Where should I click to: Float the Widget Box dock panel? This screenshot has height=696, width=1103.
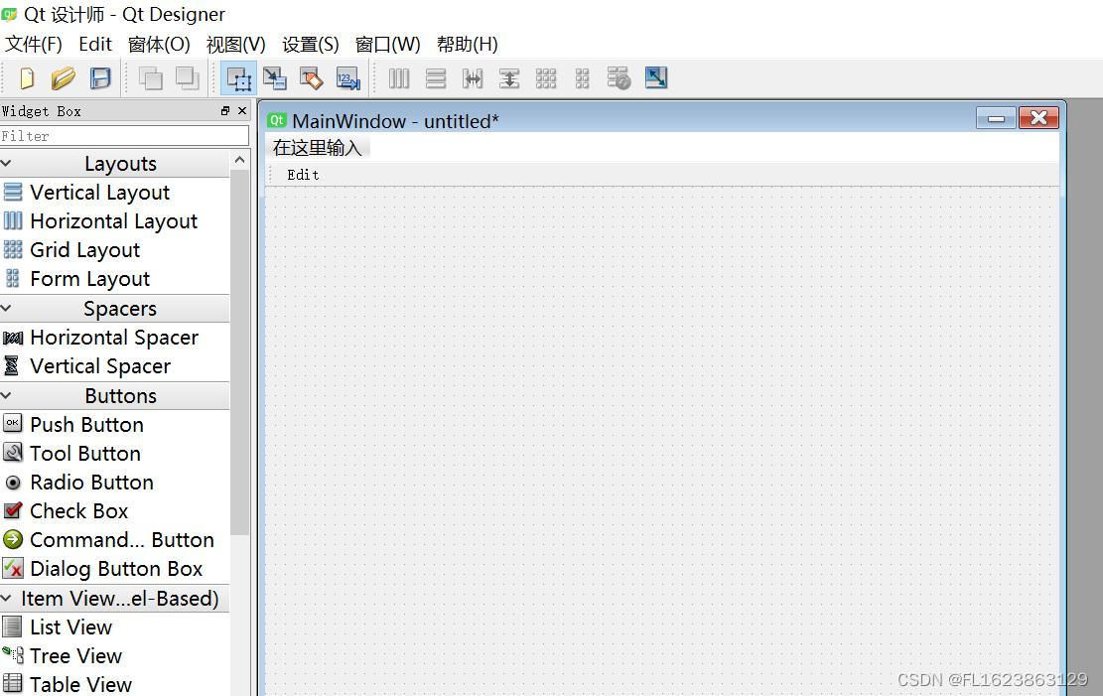pos(225,110)
